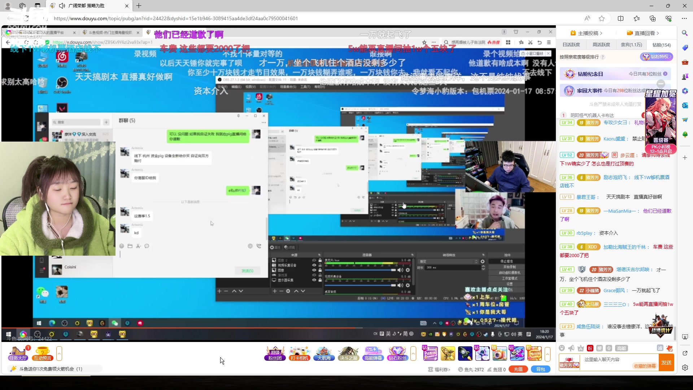Click the 收藏的弹幕 saved danmaku button
The width and height of the screenshot is (693, 390).
point(645,366)
